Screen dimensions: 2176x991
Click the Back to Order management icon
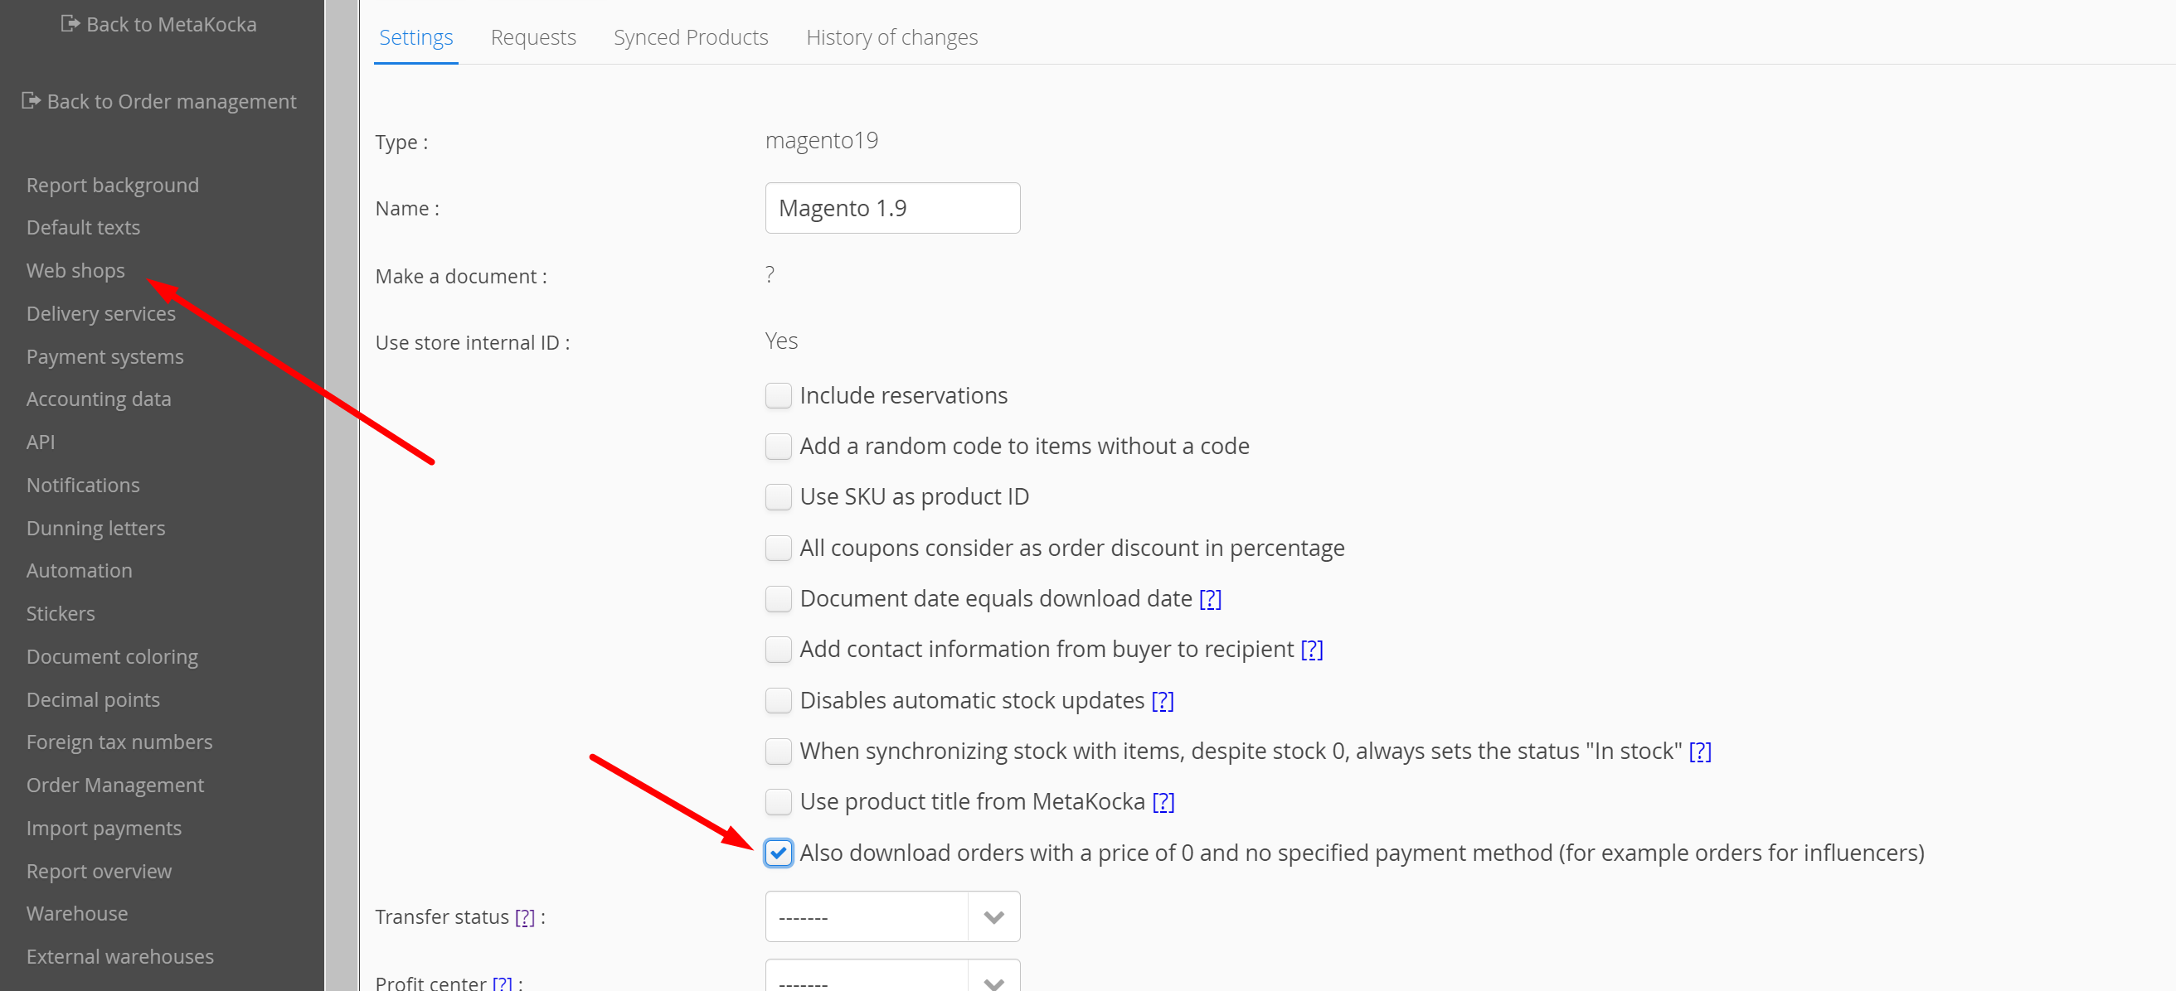point(32,100)
